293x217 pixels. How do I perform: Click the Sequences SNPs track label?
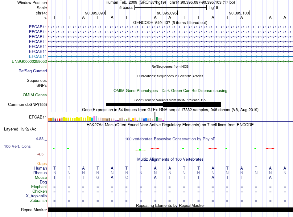pyautogui.click(x=37, y=83)
